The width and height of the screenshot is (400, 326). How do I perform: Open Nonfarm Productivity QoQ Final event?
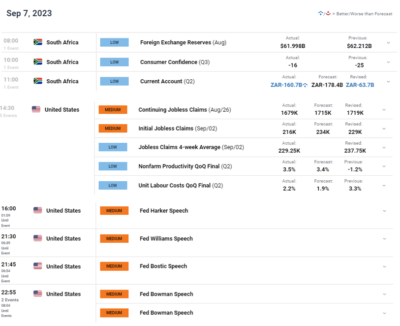[x=185, y=166]
